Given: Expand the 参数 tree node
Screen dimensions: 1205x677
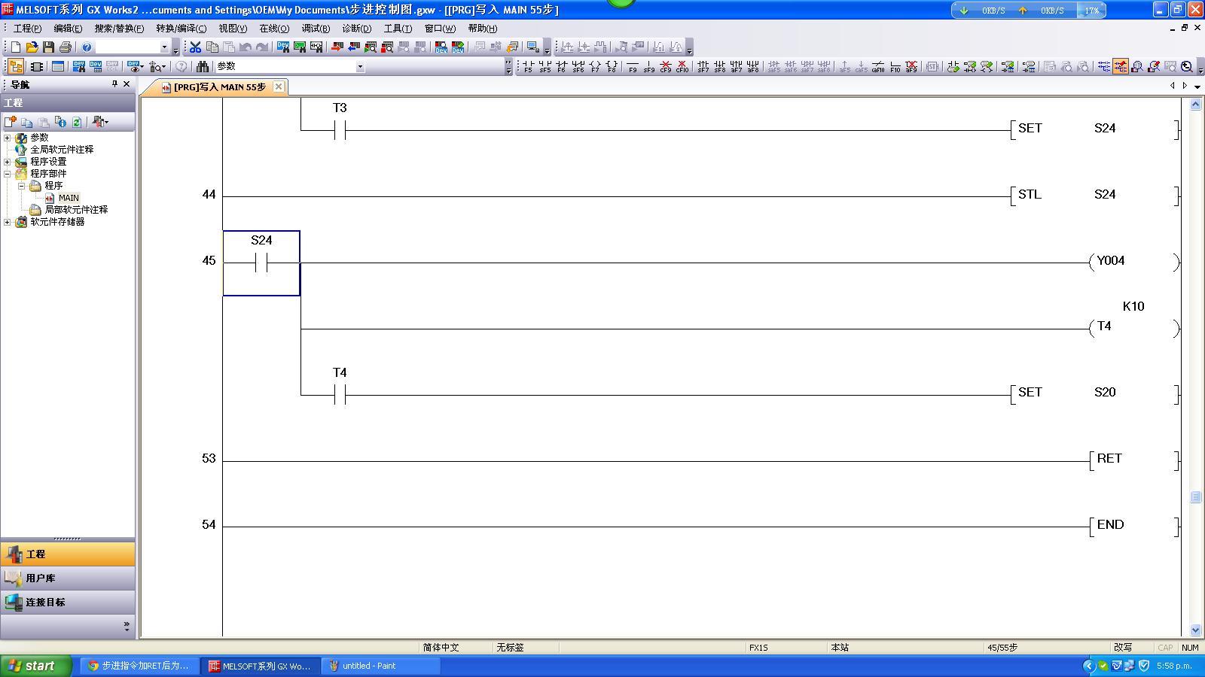Looking at the screenshot, I should tap(8, 138).
